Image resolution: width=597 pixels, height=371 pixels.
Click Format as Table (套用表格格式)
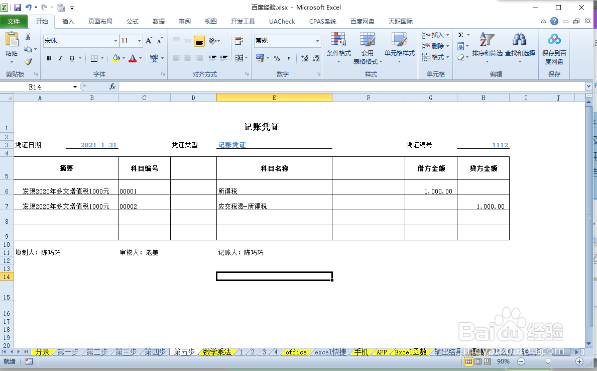click(368, 48)
